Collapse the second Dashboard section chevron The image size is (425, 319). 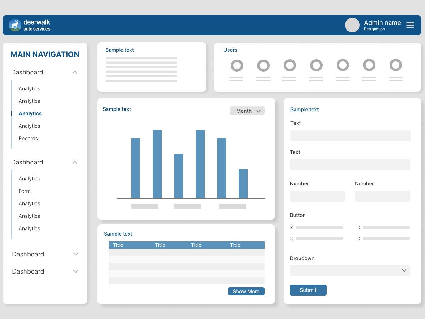click(75, 162)
